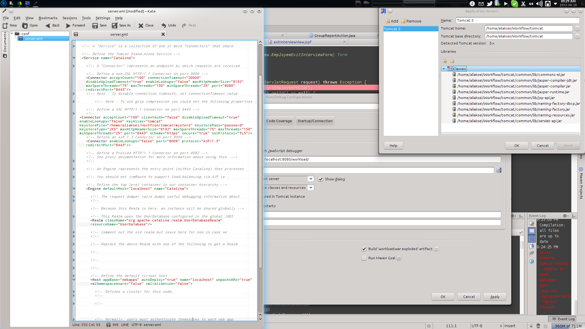Screen dimensions: 585x329
Task: Add a library with the plus icon
Action: click(445, 61)
